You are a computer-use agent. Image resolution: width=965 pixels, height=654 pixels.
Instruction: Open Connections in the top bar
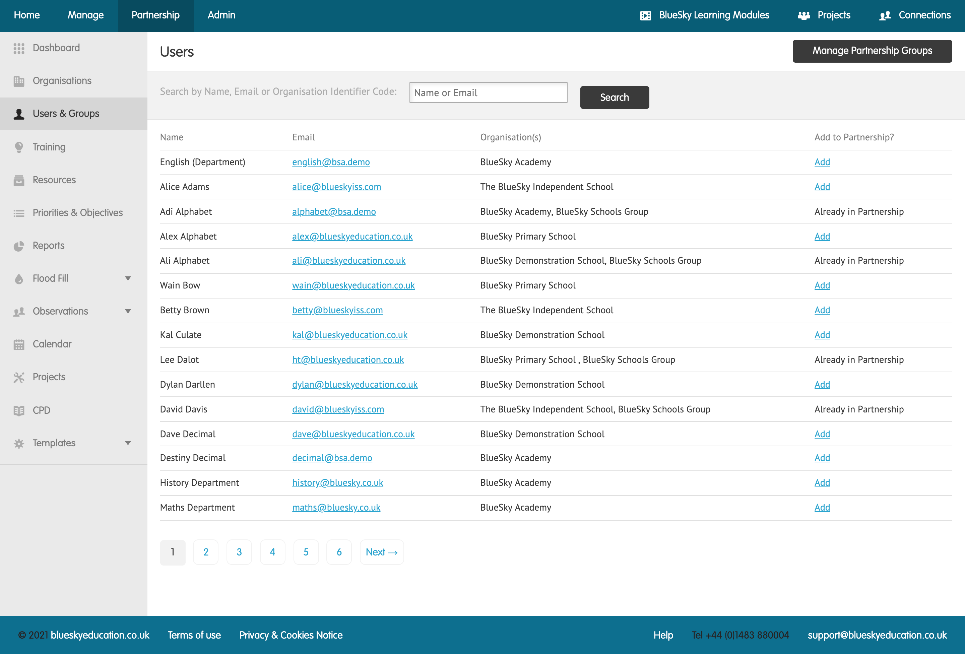coord(915,15)
